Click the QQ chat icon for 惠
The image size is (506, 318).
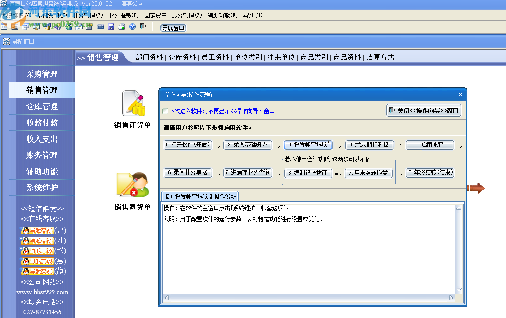(x=37, y=261)
